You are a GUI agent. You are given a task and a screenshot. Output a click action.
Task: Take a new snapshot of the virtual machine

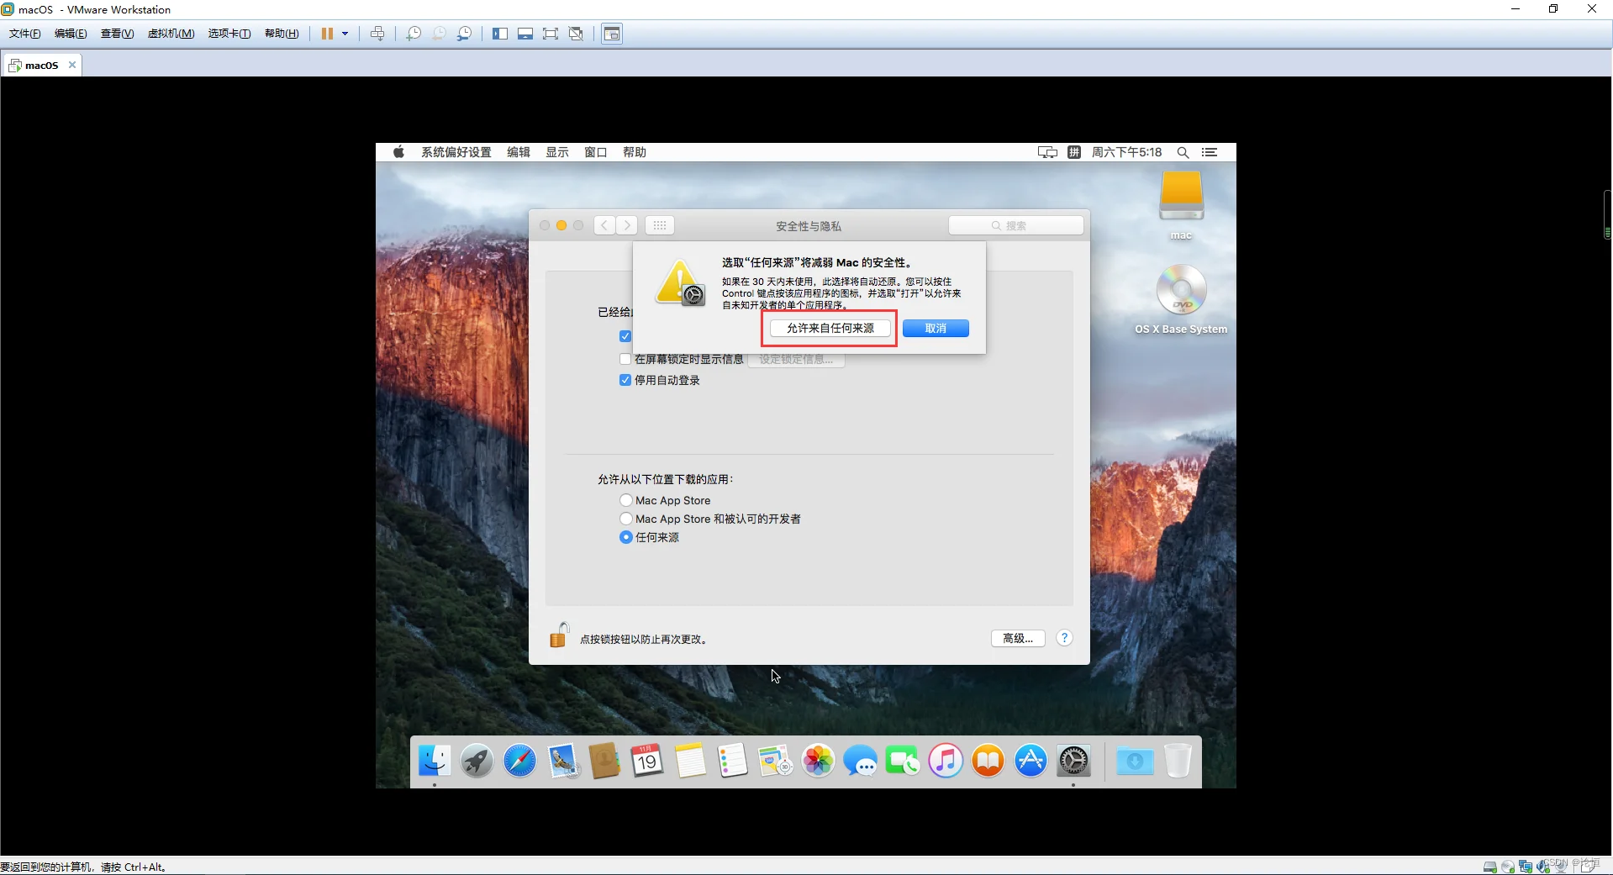413,34
